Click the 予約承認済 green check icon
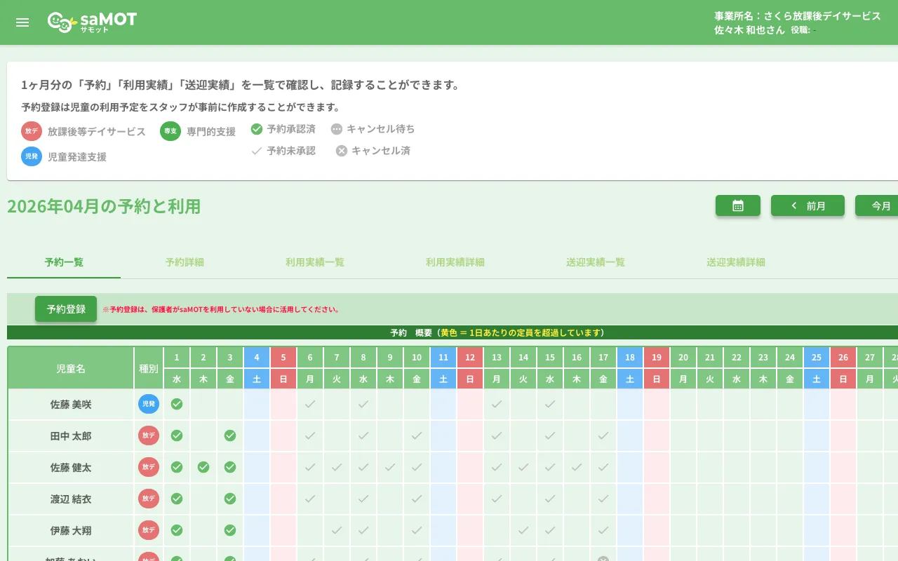The width and height of the screenshot is (898, 561). (x=257, y=129)
